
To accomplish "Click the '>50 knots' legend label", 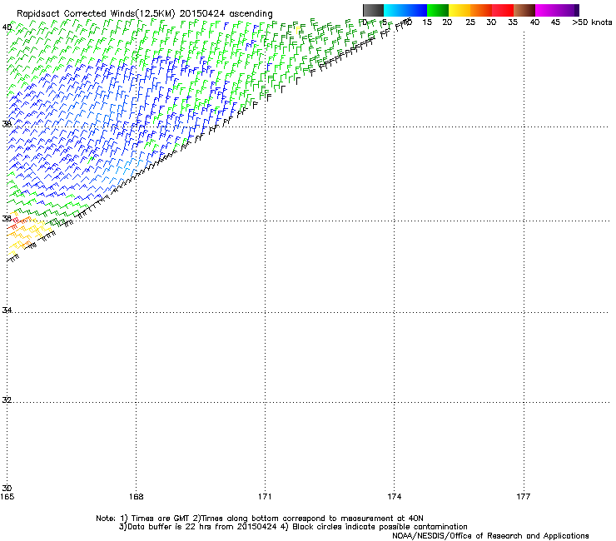I will (592, 22).
